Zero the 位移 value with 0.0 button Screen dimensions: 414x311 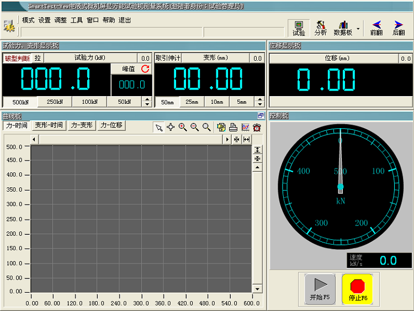pyautogui.click(x=405, y=59)
